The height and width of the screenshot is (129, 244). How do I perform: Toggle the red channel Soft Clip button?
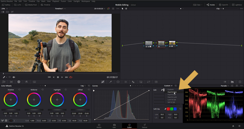168,109
